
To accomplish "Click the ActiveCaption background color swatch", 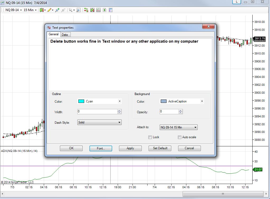I will tap(164, 101).
